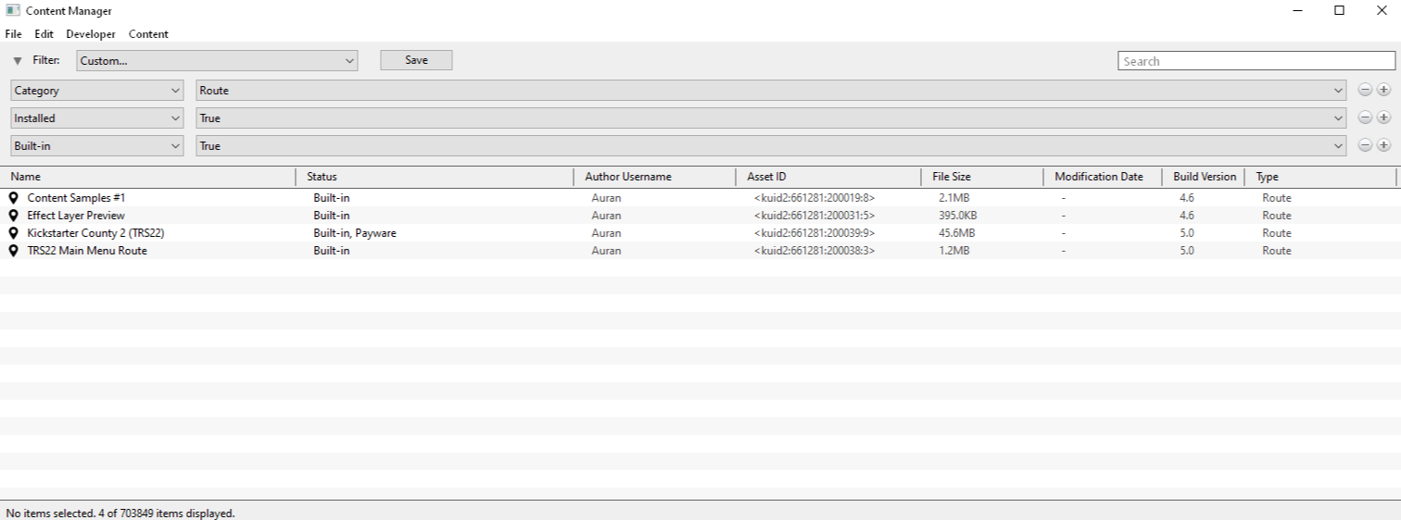The height and width of the screenshot is (520, 1401).
Task: Open the Filter preset dropdown showing Custom...
Action: click(x=217, y=61)
